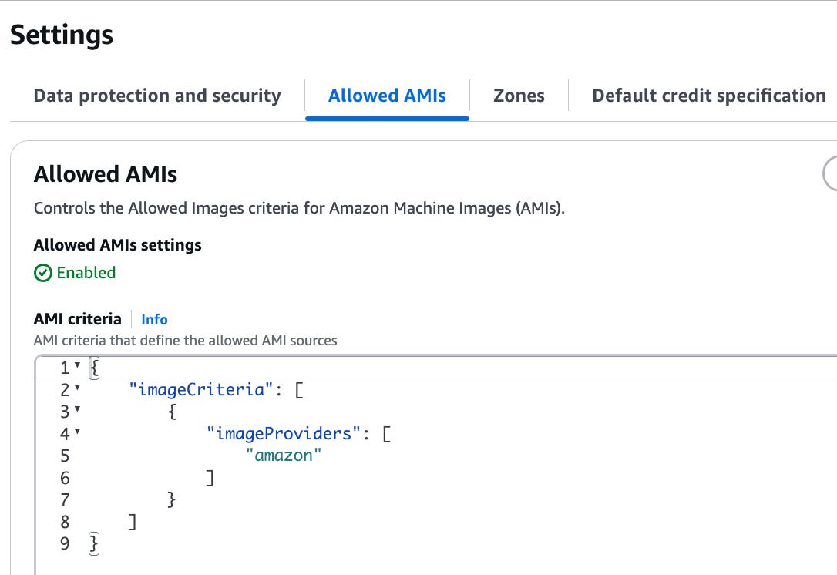Click the AMI criteria label

(77, 319)
